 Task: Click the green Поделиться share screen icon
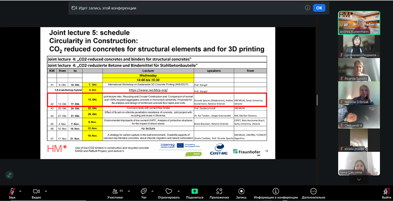(x=194, y=192)
